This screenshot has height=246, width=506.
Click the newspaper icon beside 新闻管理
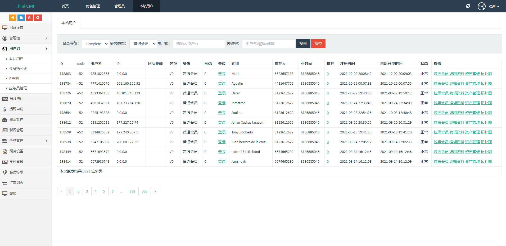tap(5, 130)
